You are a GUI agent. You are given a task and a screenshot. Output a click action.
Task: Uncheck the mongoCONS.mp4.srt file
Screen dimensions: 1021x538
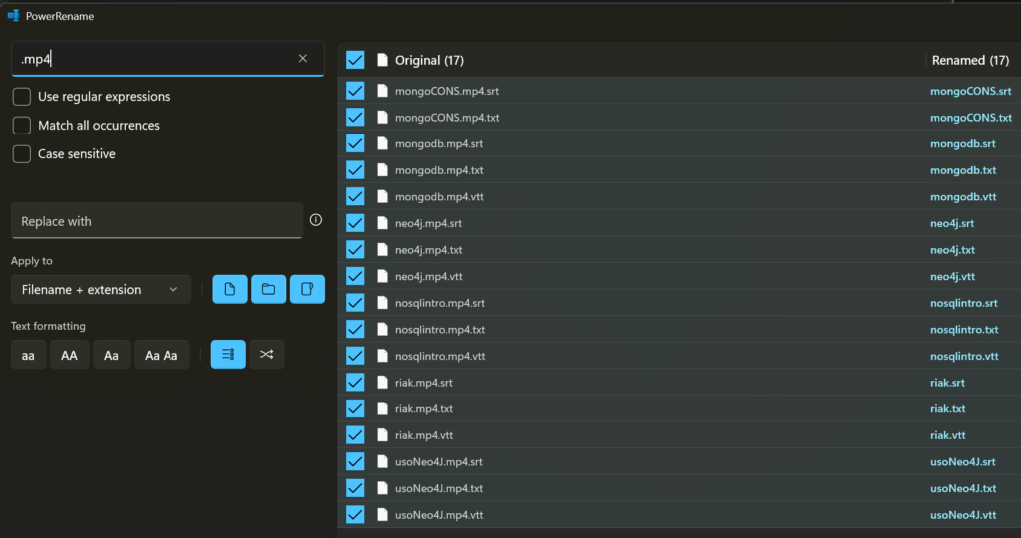point(355,91)
